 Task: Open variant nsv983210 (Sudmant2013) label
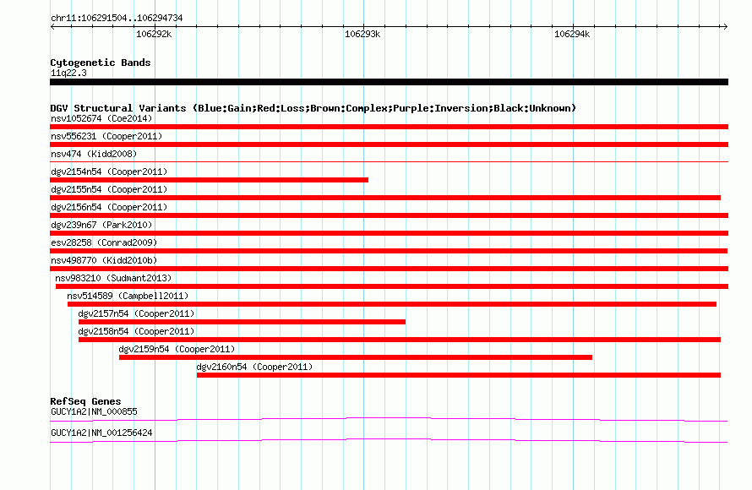coord(113,278)
